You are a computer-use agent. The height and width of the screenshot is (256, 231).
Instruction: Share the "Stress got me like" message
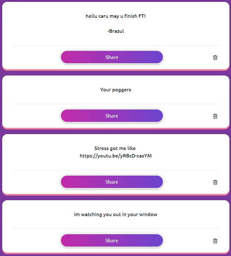(112, 182)
